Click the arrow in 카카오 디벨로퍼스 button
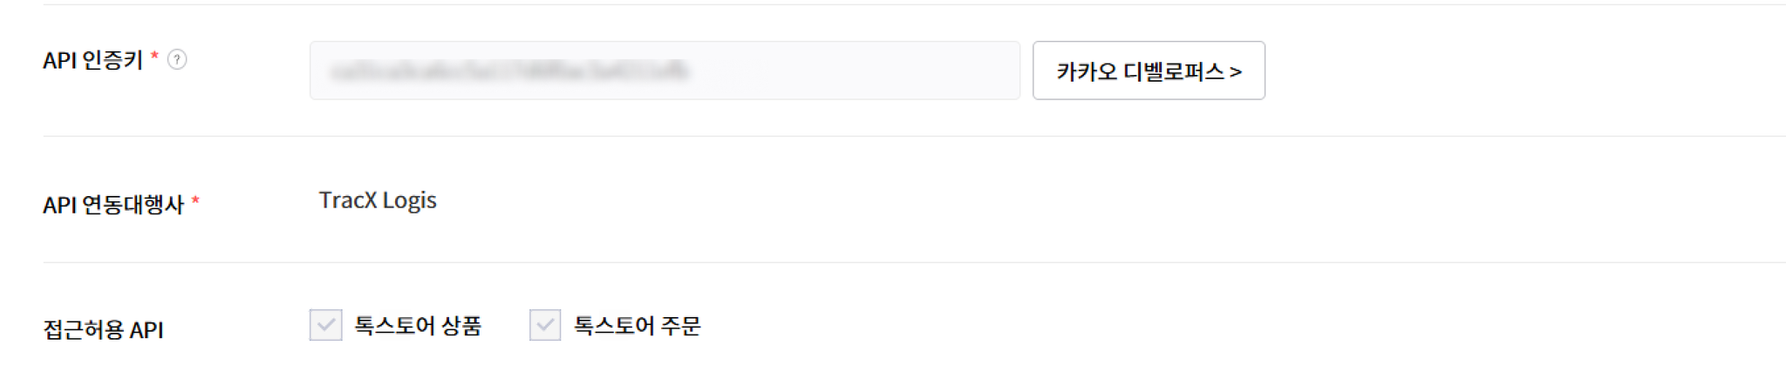 1235,72
